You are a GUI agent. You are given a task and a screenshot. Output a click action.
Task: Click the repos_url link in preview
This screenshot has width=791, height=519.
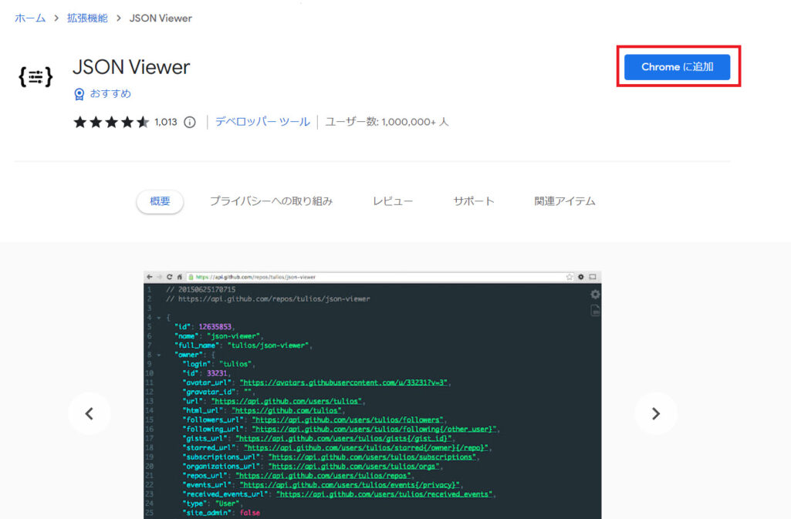pos(324,475)
